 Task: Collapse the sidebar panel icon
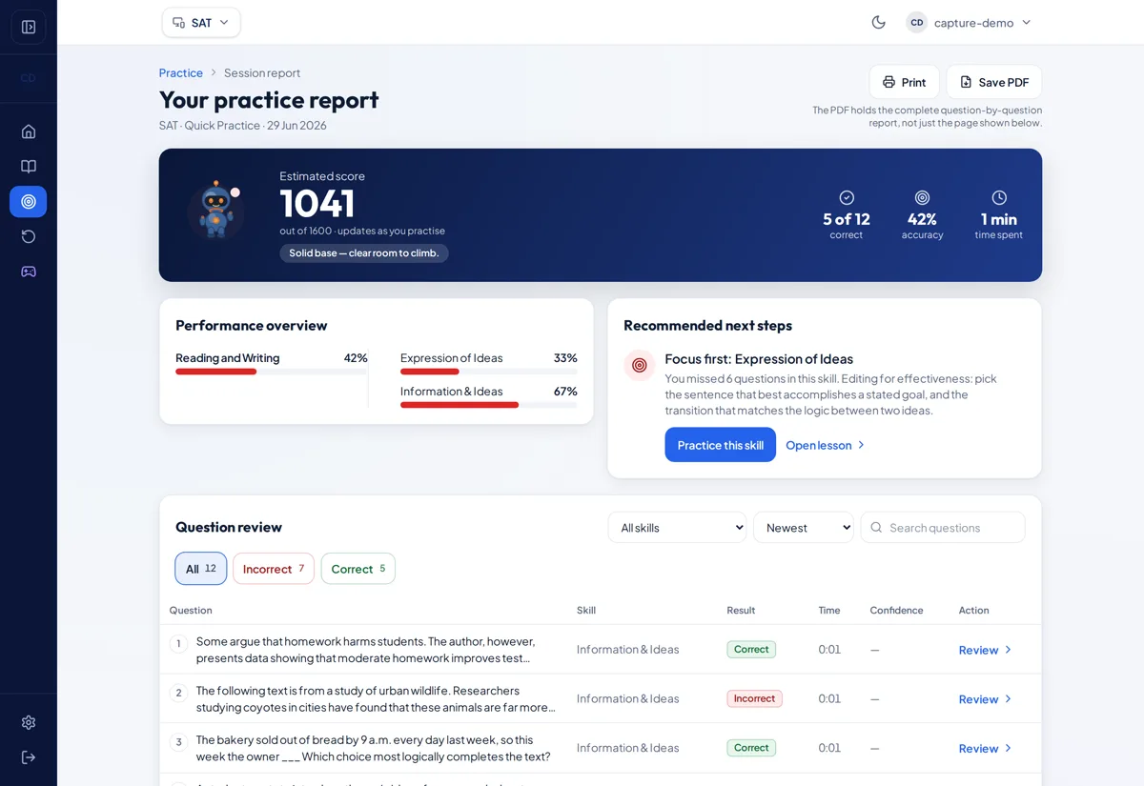(28, 27)
